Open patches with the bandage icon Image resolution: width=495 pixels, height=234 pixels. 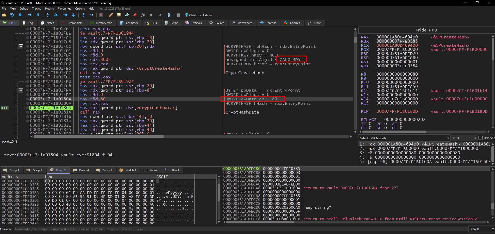tap(111, 15)
